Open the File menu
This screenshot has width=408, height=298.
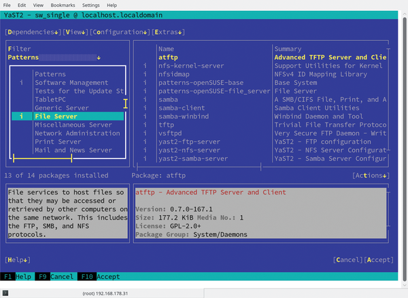click(x=7, y=5)
